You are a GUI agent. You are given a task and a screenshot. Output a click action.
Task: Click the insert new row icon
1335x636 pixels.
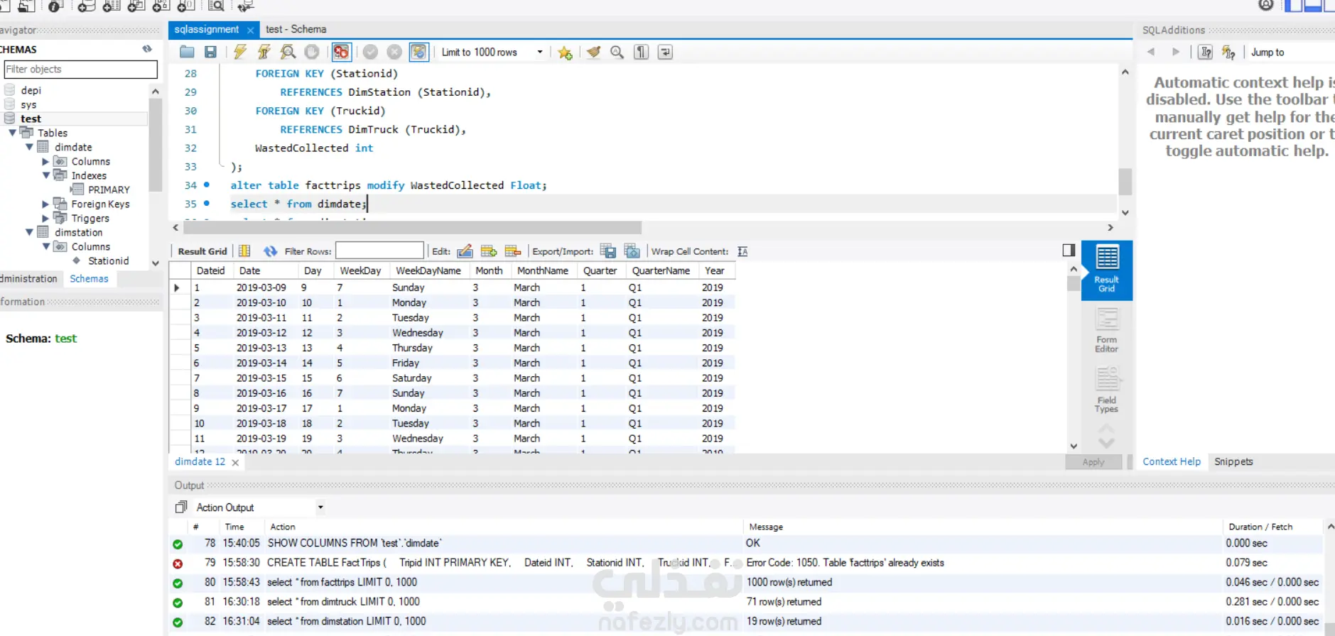[489, 251]
